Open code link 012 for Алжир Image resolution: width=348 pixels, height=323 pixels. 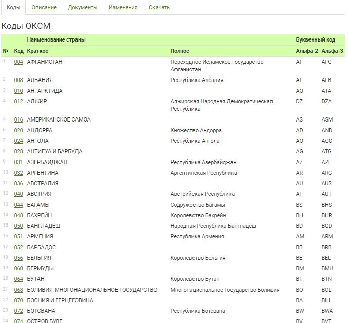tap(18, 101)
